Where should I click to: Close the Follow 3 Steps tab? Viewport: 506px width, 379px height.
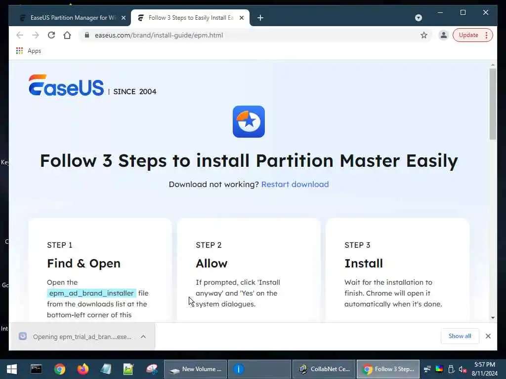point(241,18)
